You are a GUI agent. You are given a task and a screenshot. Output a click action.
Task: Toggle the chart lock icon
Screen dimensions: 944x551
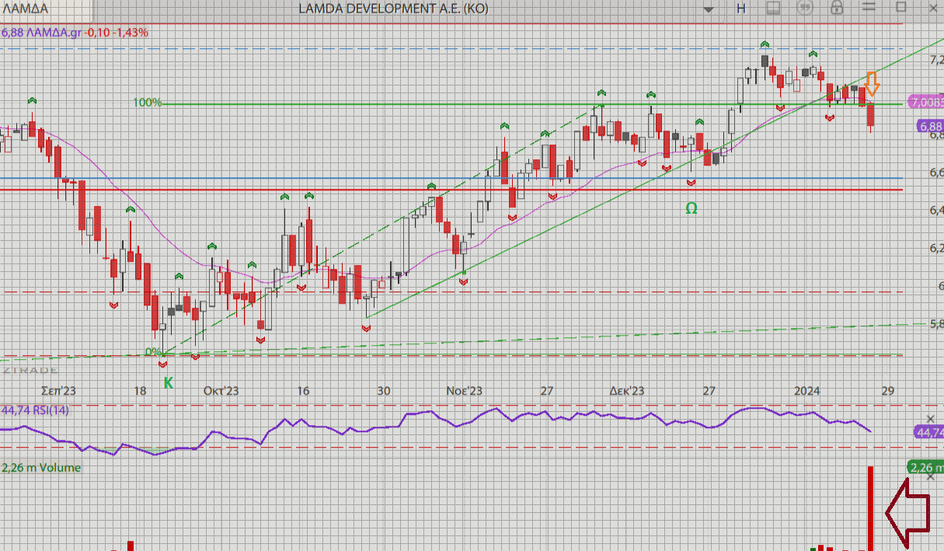coord(837,8)
